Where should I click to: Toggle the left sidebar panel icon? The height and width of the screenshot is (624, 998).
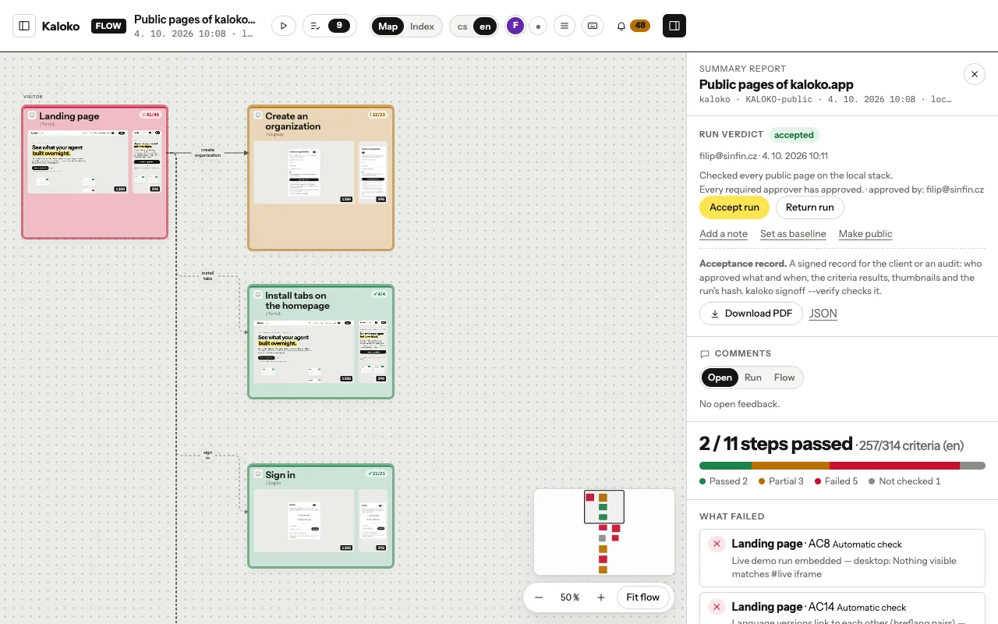[x=24, y=26]
